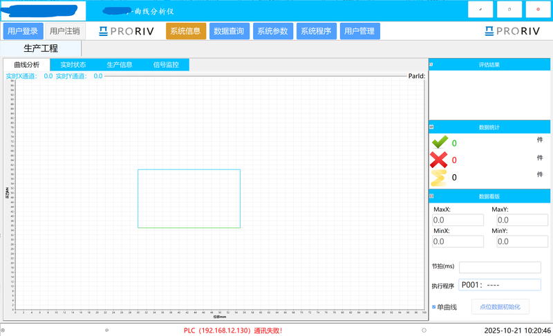Collapse the 数据看板 panel icon

431,196
